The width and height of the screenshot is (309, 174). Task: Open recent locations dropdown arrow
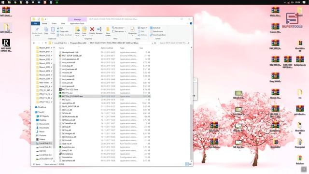click(42, 43)
